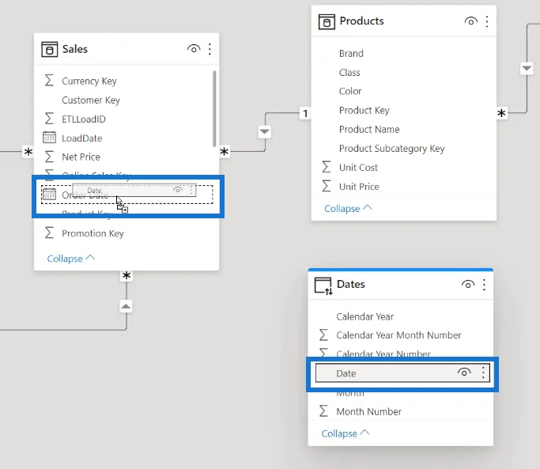Click the calendar icon next to Order Date
540x469 pixels.
[x=49, y=195]
